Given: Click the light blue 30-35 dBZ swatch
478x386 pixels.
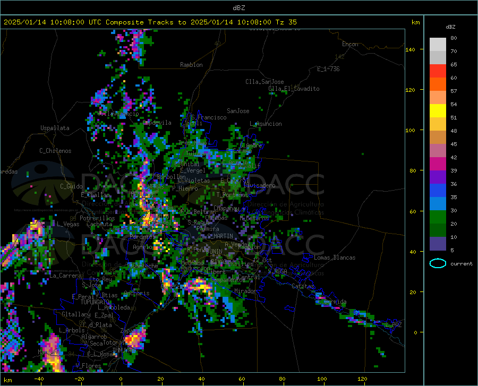Looking at the screenshot, I should [x=438, y=204].
